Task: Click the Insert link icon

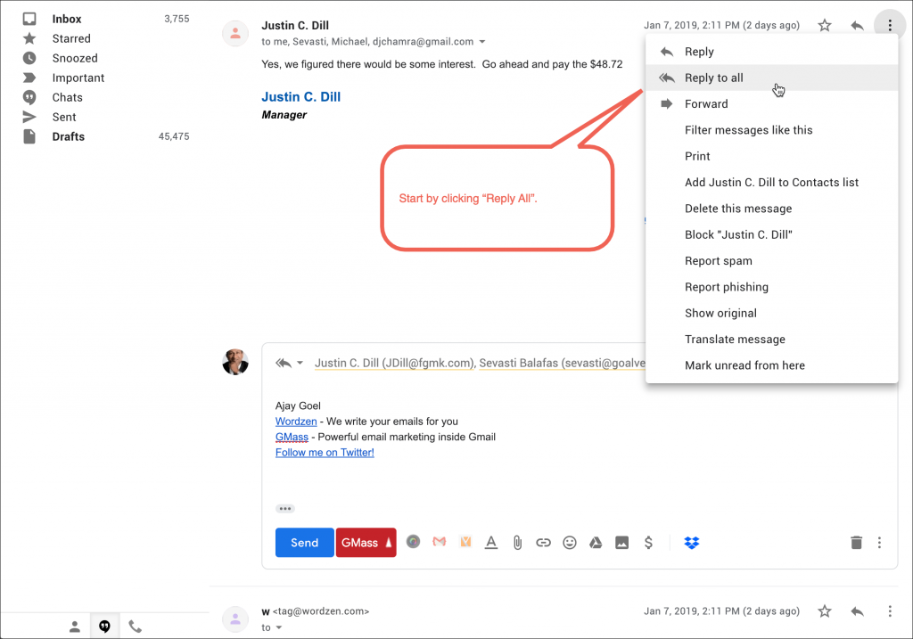Action: tap(543, 542)
